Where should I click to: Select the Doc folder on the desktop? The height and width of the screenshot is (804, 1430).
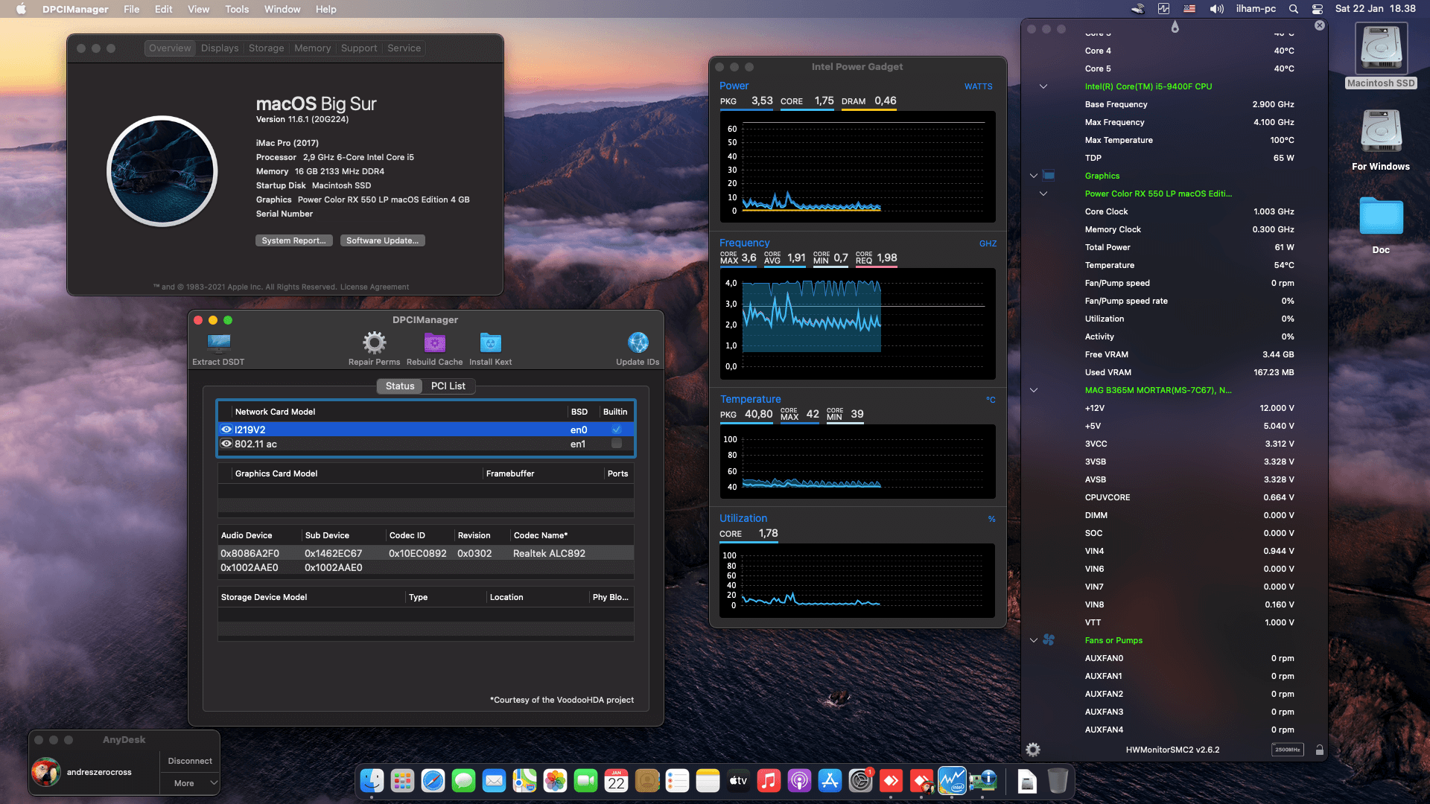click(x=1381, y=225)
